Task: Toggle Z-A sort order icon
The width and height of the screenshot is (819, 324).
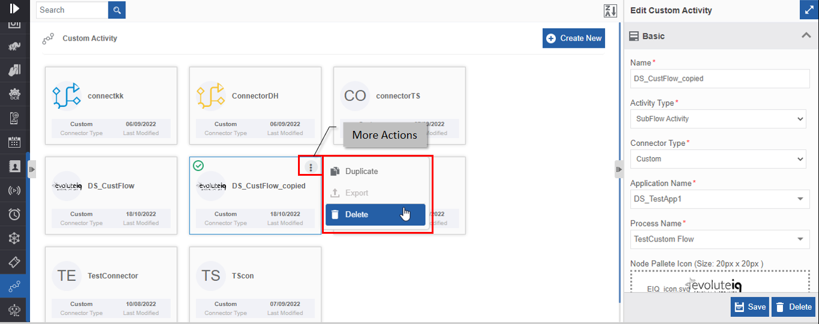Action: click(610, 10)
